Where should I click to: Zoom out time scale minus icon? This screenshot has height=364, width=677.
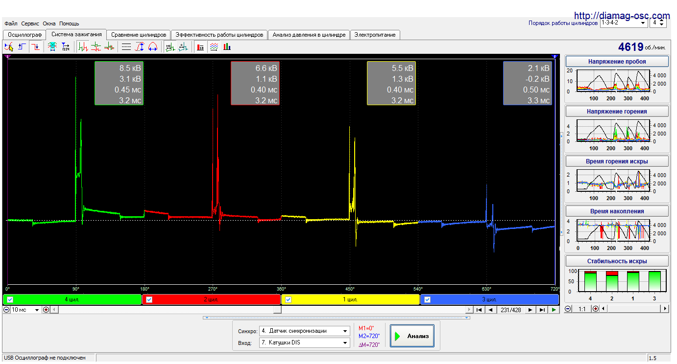6,310
